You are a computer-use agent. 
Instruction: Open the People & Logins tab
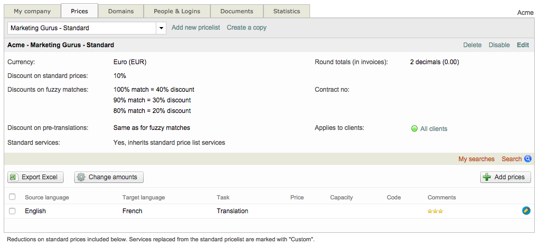pos(178,11)
